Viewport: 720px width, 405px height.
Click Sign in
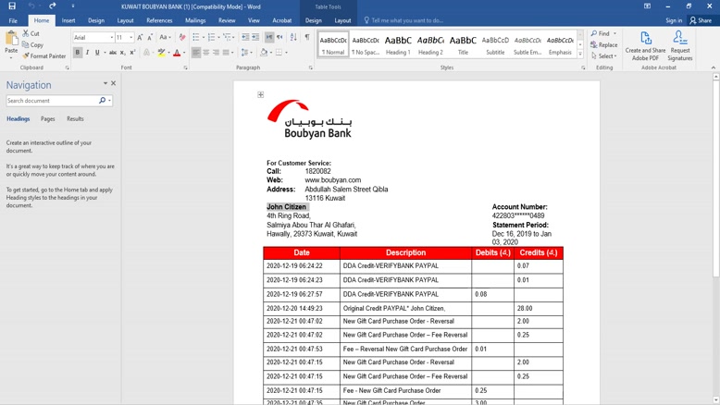(674, 20)
